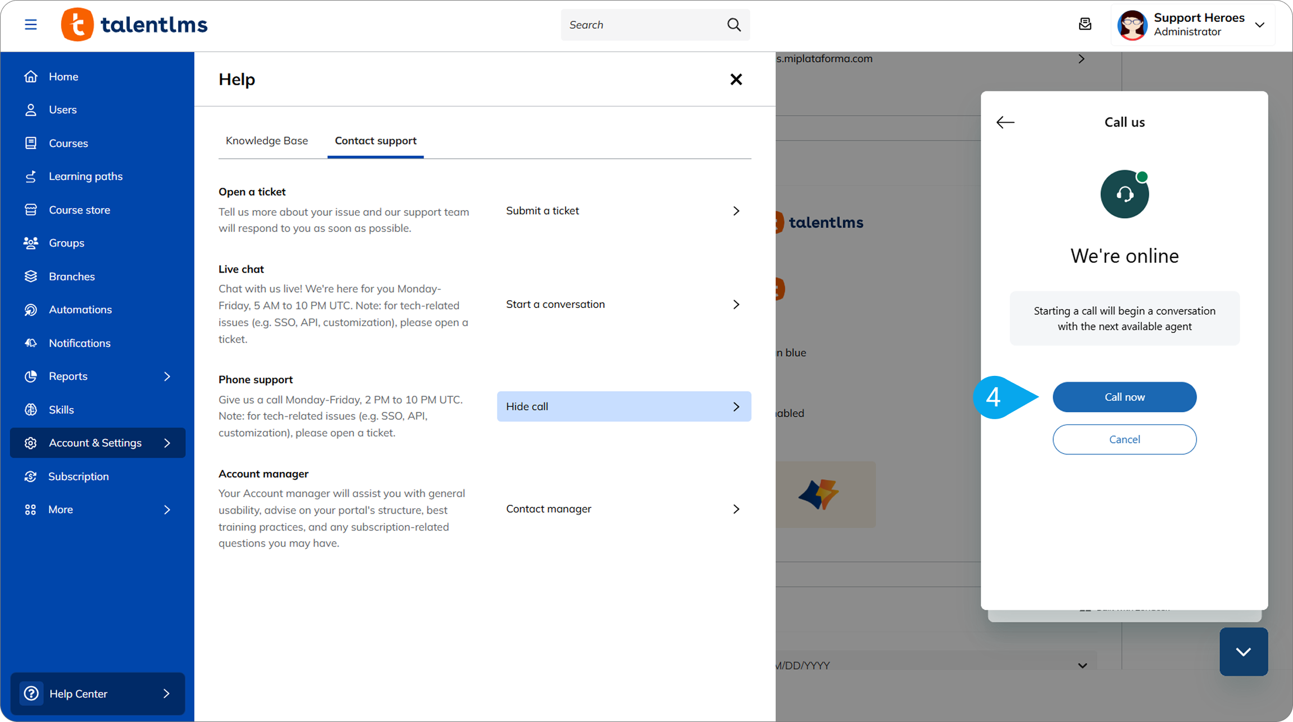Click the search magnifier icon
1293x722 pixels.
(734, 25)
